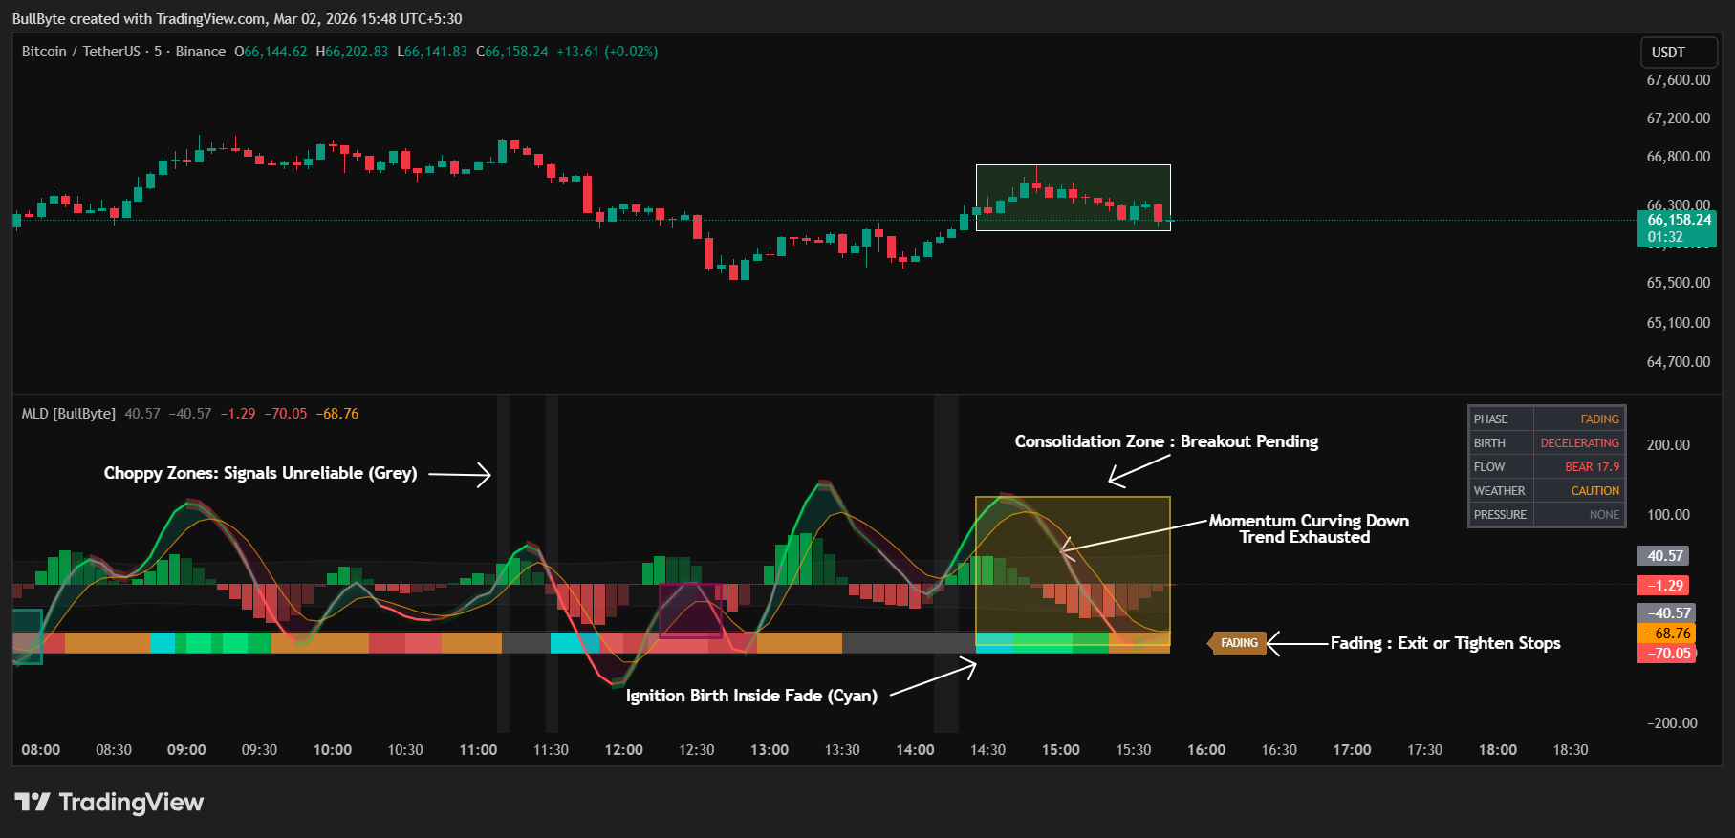Select the Ignition Birth Inside Fade text
Viewport: 1735px width, 838px height.
(x=751, y=696)
